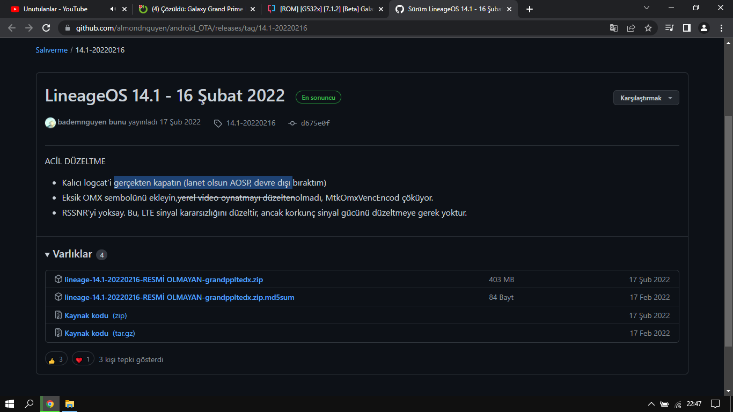Download lineage-14.1-20220216 grandppltedx.zip
Image resolution: width=733 pixels, height=412 pixels.
(164, 279)
